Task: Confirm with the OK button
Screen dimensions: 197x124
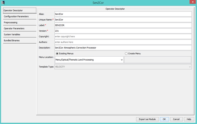Action: click(164, 119)
